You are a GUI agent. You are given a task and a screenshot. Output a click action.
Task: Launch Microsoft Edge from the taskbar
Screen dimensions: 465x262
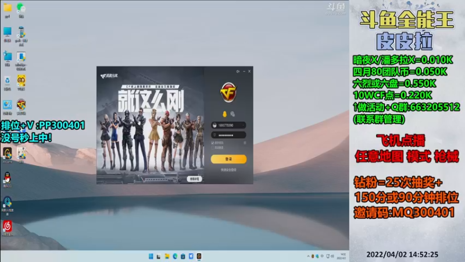175,256
